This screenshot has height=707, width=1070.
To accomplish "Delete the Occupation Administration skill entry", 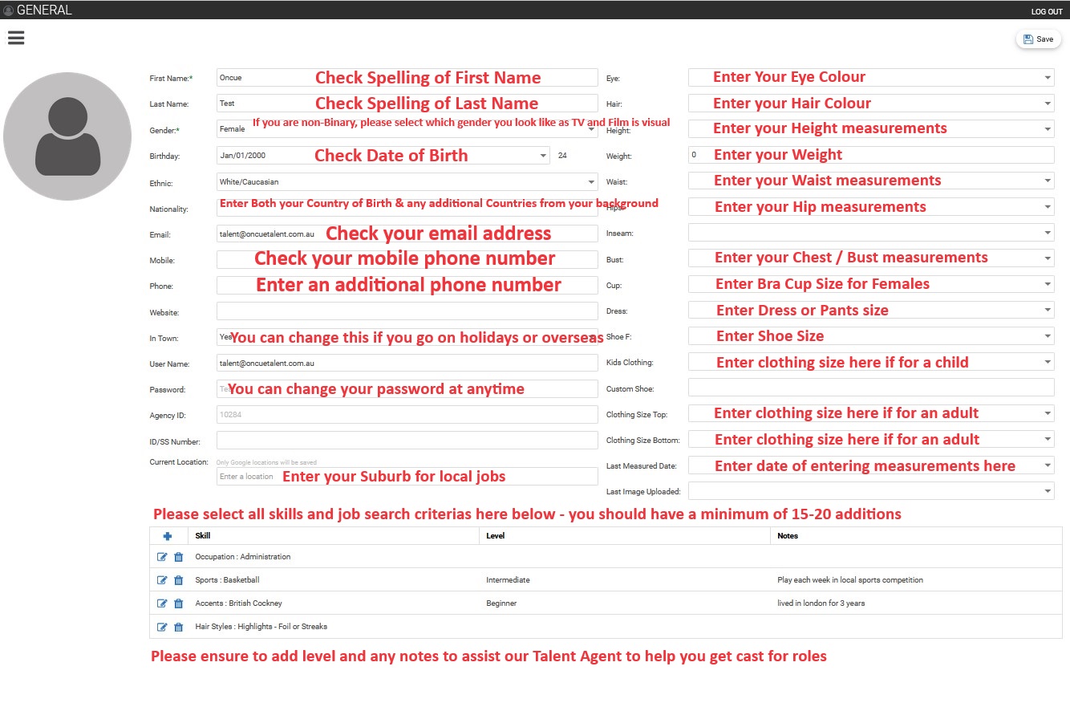I will tap(179, 557).
